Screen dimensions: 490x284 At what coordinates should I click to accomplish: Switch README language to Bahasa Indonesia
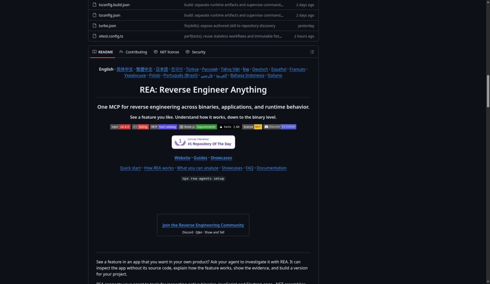247,76
